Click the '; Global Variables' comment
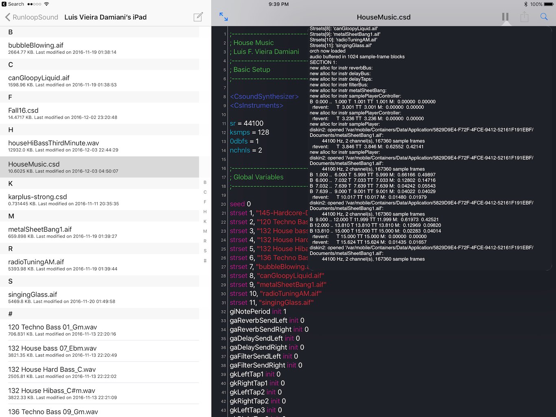 256,177
